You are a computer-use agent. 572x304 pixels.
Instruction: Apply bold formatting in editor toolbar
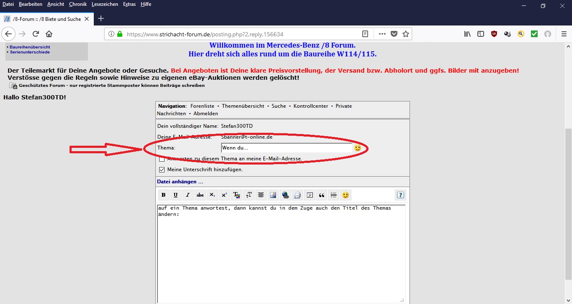pos(164,195)
